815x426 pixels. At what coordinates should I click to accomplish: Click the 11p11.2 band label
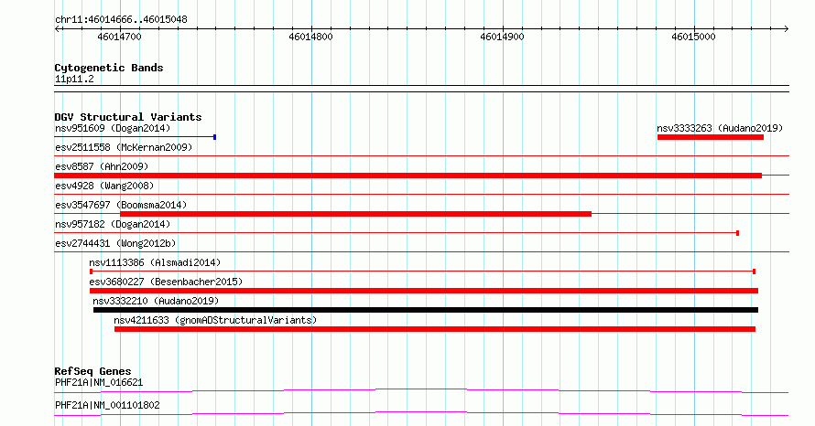(x=74, y=79)
